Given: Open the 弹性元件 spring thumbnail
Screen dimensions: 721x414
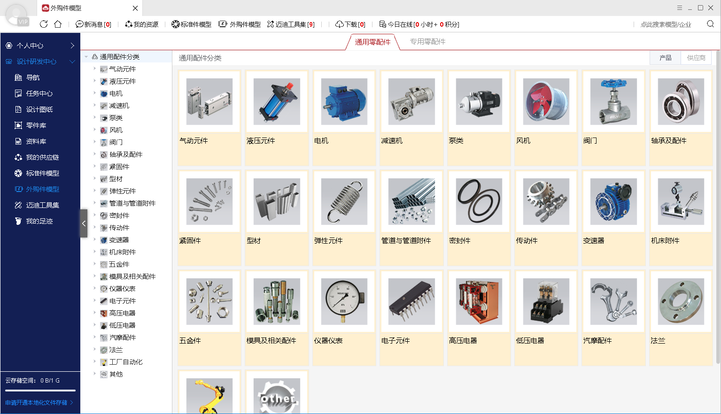Looking at the screenshot, I should (x=344, y=202).
